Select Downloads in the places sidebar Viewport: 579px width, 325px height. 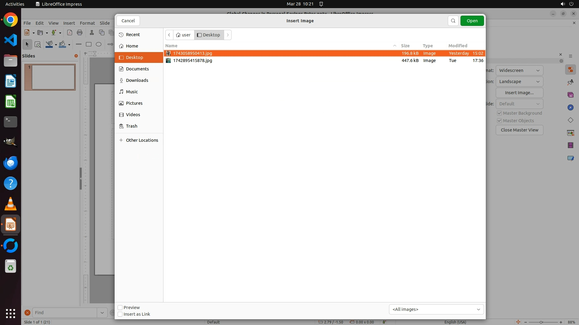137,80
